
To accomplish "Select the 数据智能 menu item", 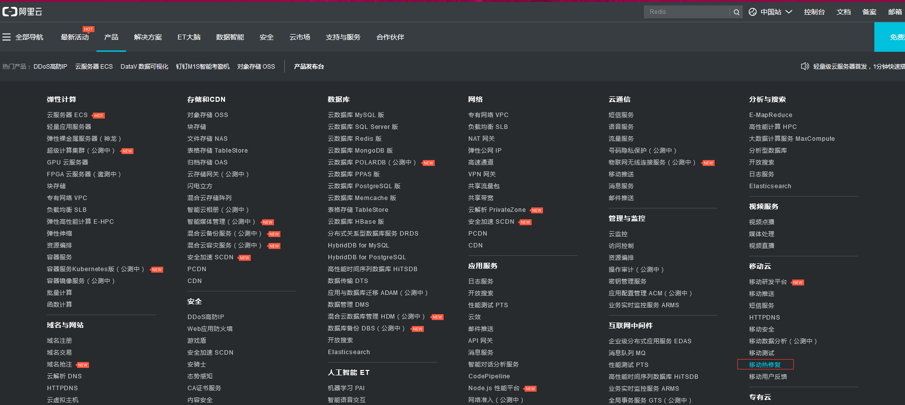I will pyautogui.click(x=230, y=37).
